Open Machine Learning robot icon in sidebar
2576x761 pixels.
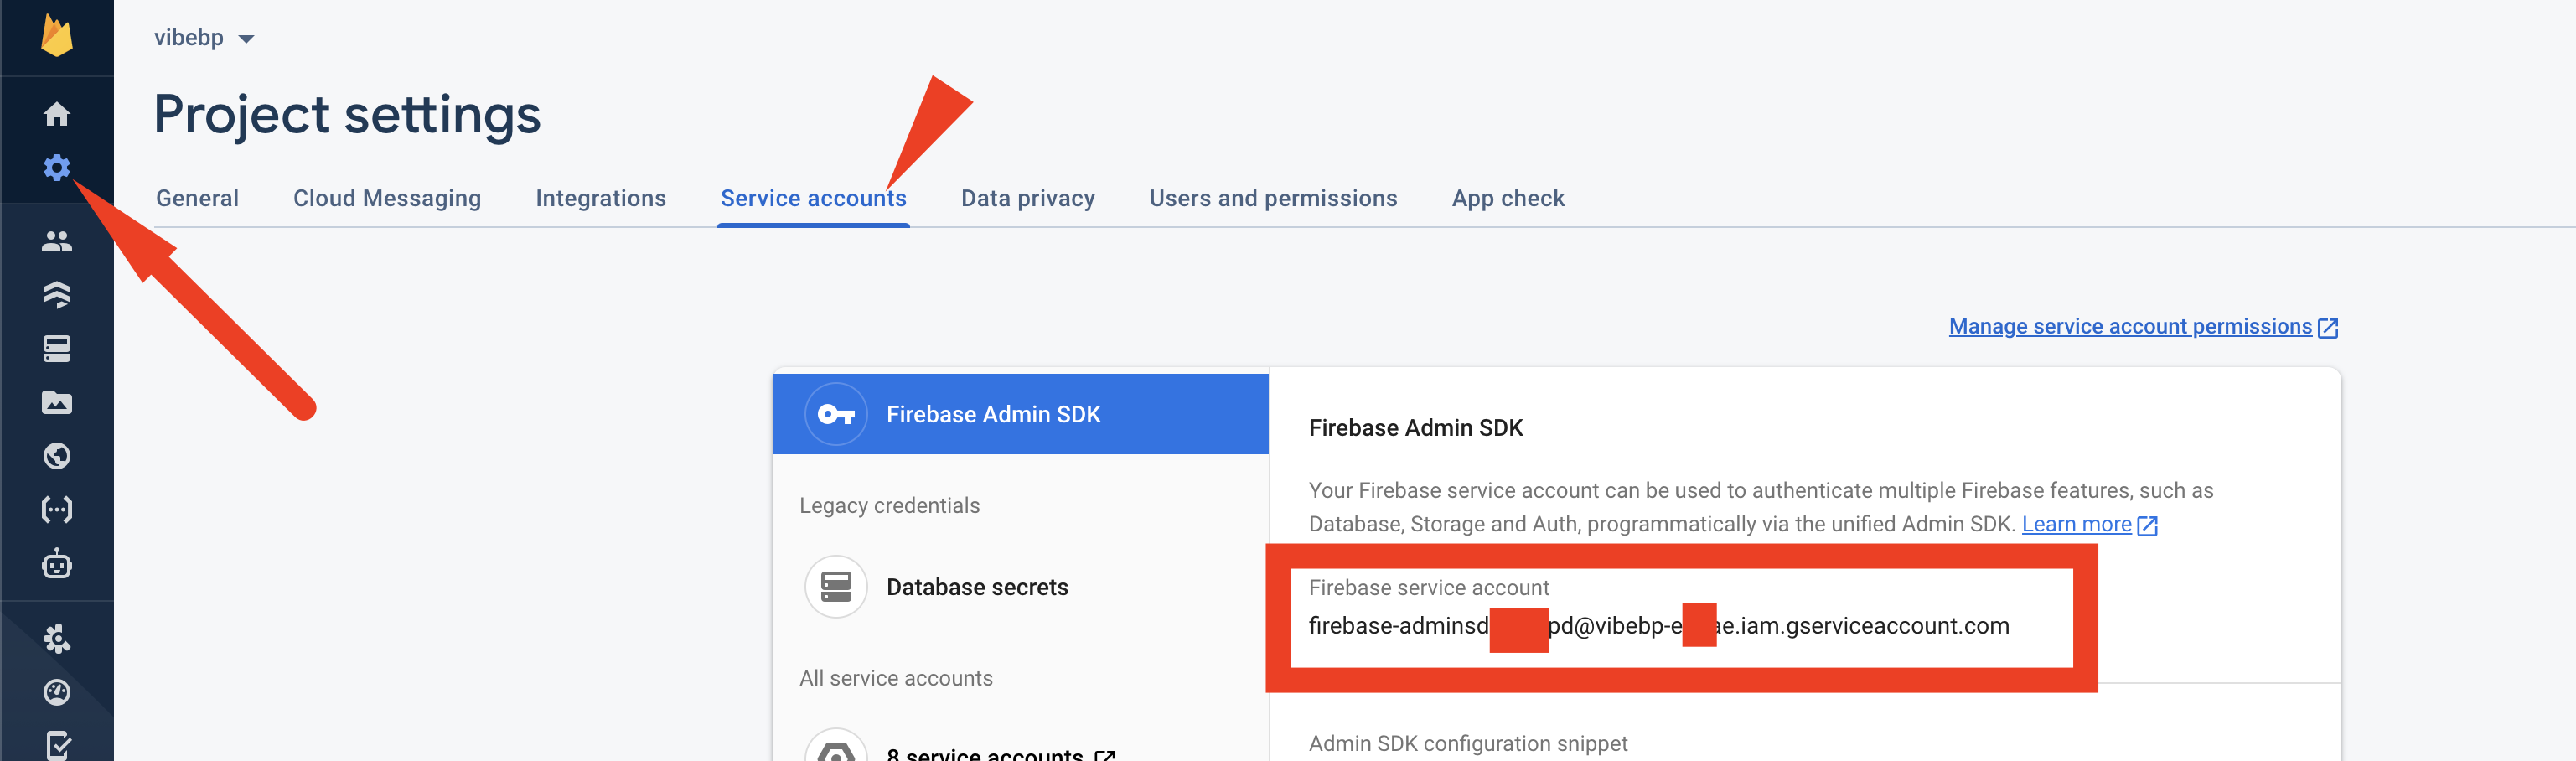pos(57,564)
